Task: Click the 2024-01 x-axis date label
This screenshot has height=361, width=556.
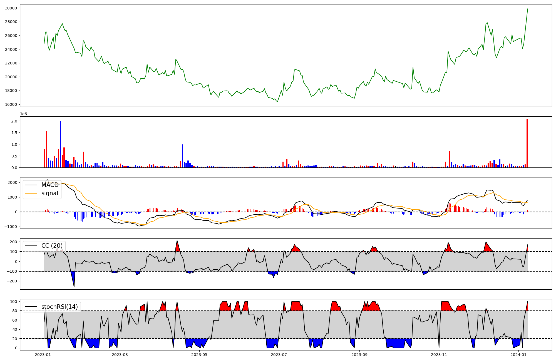Action: (518, 355)
